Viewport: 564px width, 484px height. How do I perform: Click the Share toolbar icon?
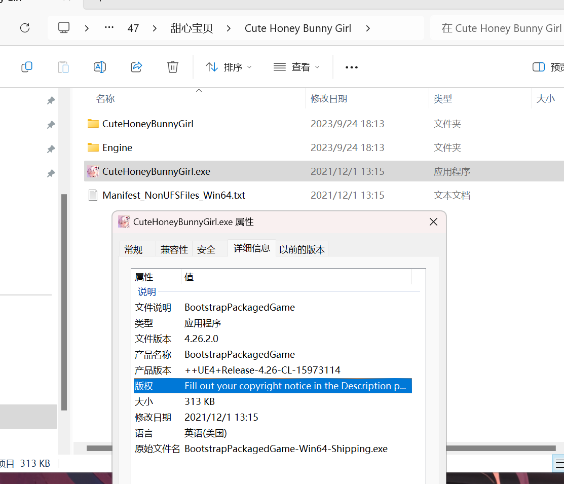pos(136,67)
